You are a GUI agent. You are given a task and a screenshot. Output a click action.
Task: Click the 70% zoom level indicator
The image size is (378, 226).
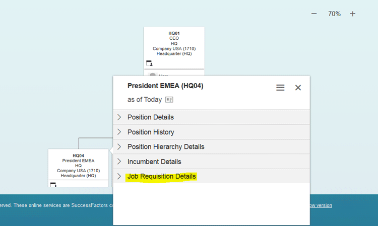tap(334, 14)
